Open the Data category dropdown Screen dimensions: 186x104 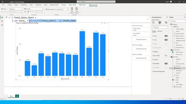pos(62,9)
